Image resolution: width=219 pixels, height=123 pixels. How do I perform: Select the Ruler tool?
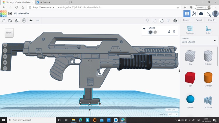pyautogui.click(x=208, y=30)
